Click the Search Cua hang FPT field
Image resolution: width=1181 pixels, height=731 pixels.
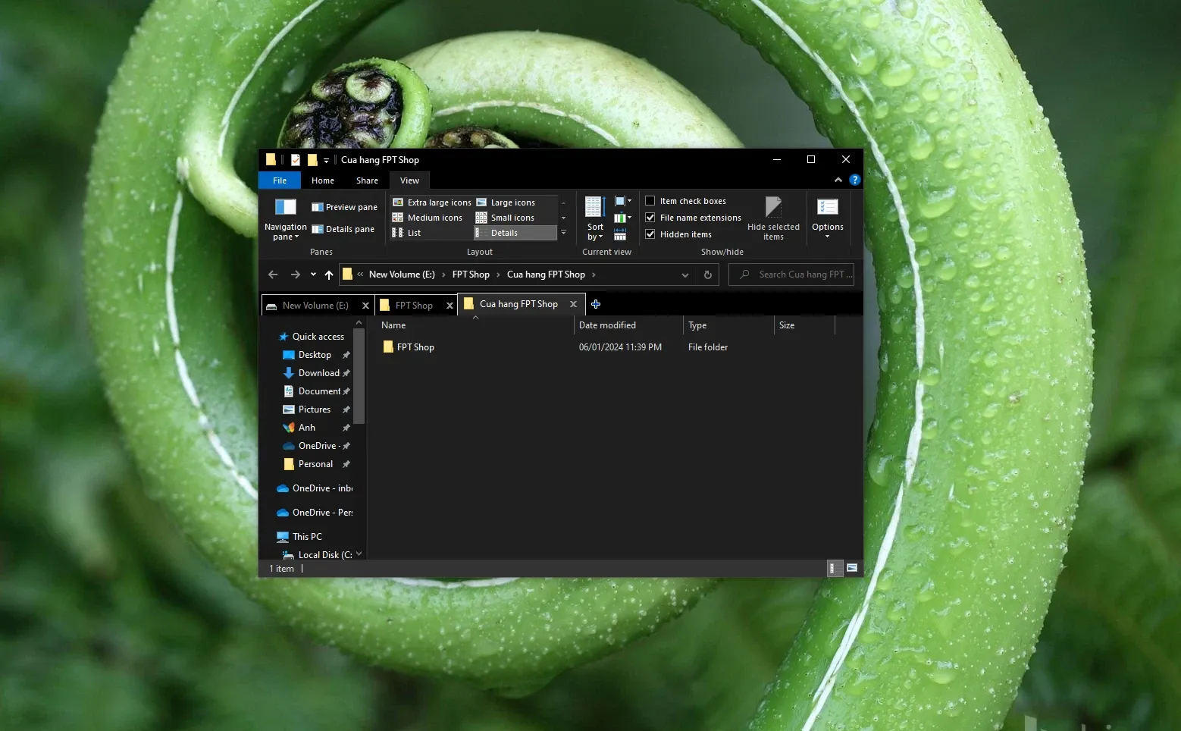pyautogui.click(x=791, y=275)
